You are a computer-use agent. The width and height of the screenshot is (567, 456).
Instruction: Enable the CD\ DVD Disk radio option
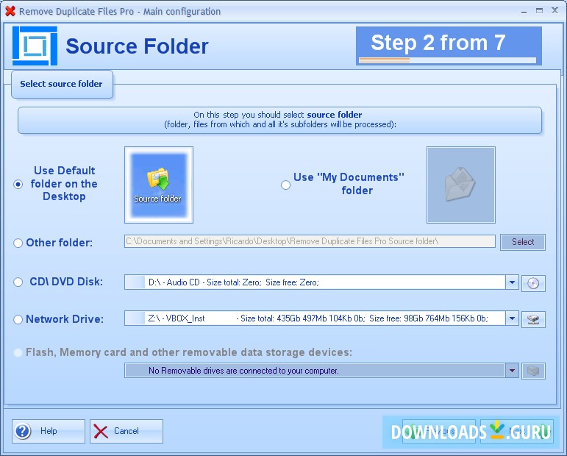18,282
